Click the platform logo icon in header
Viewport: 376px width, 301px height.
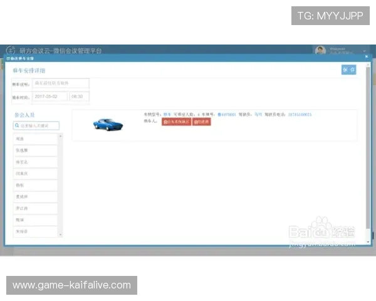[11, 50]
